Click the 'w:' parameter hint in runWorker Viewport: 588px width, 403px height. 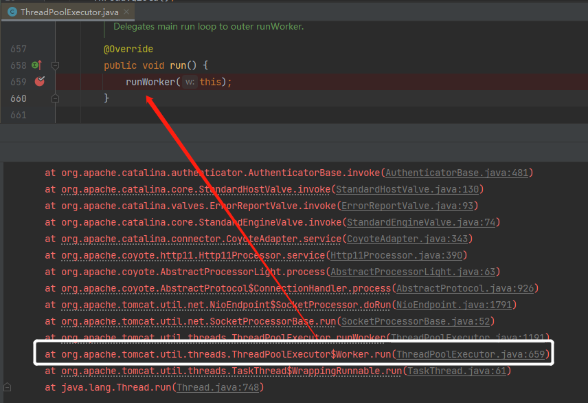(x=190, y=82)
